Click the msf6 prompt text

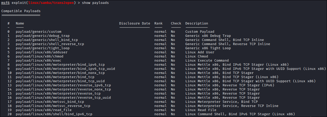point(5,3)
